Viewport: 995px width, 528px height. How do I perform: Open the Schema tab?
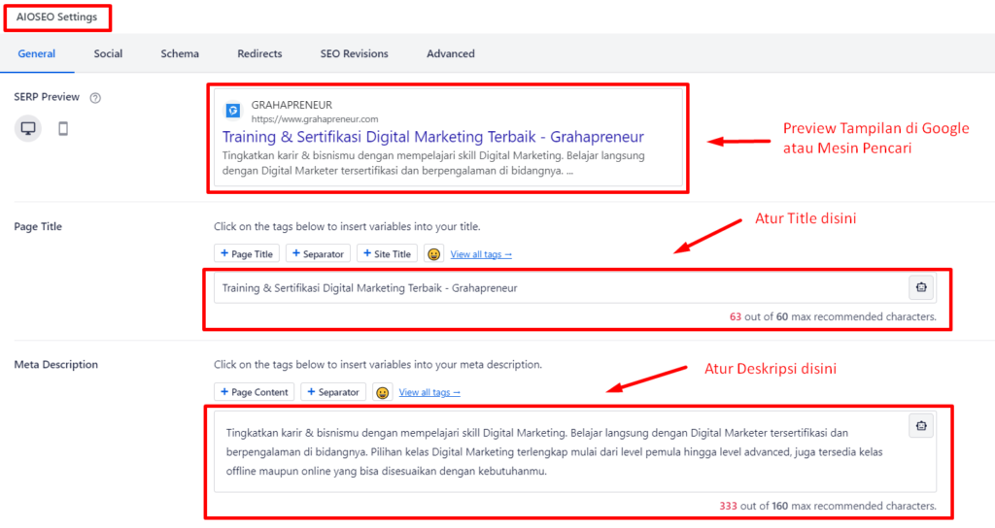pos(180,54)
